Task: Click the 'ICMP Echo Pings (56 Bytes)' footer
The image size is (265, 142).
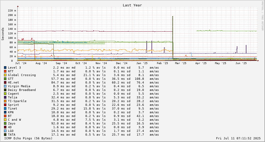Action: [28, 138]
